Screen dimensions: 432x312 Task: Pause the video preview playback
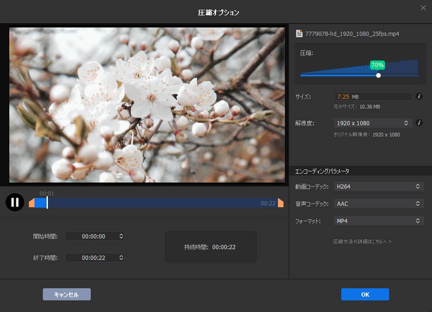coord(15,202)
